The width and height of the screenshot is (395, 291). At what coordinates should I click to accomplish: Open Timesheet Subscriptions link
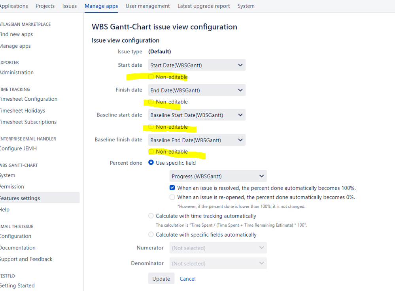coord(28,122)
